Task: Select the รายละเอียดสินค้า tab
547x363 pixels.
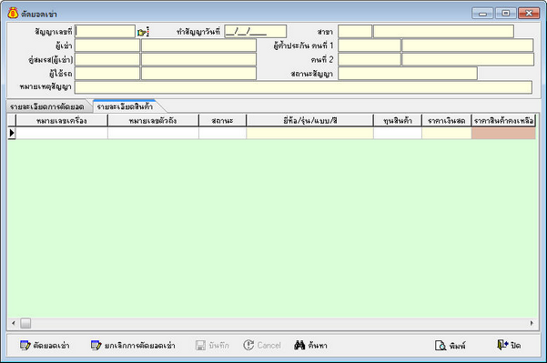Action: (x=125, y=106)
